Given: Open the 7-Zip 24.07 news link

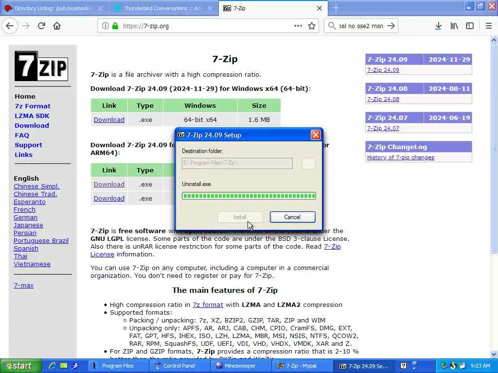Looking at the screenshot, I should (383, 128).
